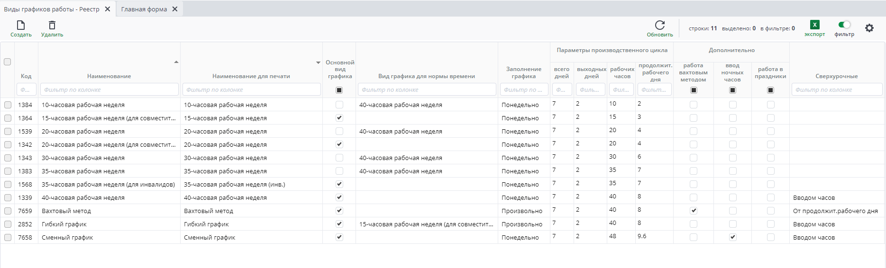Image resolution: width=886 pixels, height=268 pixels.
Task: Click ascending sort arrow on Наименование column
Action: (x=176, y=62)
